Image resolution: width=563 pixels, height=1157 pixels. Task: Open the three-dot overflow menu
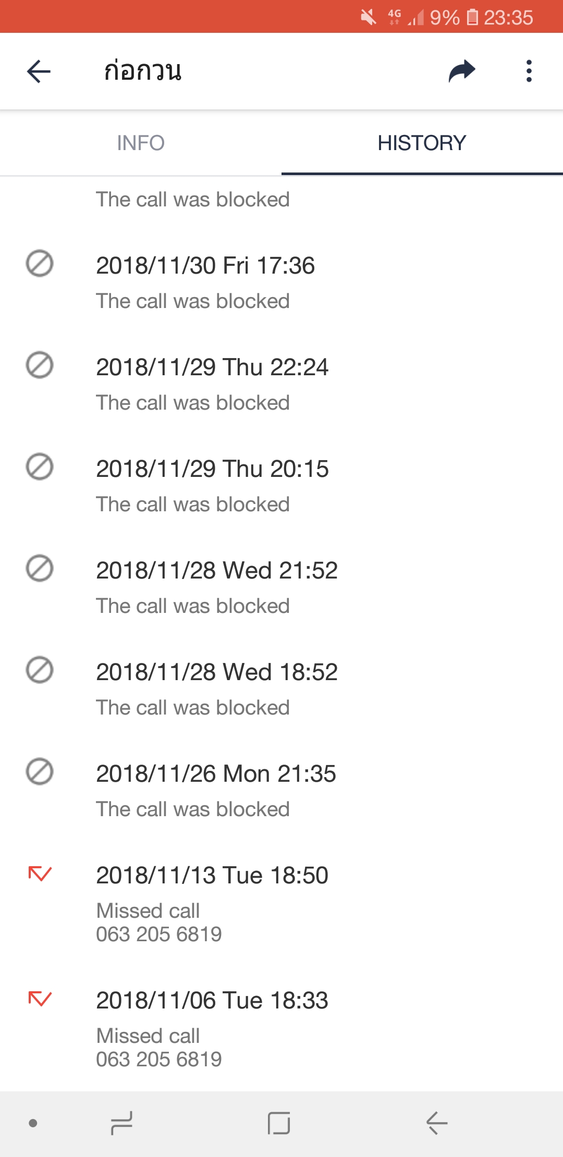point(529,71)
